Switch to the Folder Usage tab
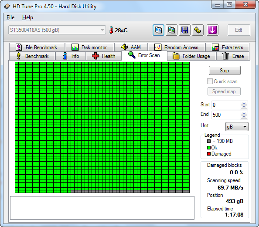Image resolution: width=259 pixels, height=227 pixels. coord(191,56)
